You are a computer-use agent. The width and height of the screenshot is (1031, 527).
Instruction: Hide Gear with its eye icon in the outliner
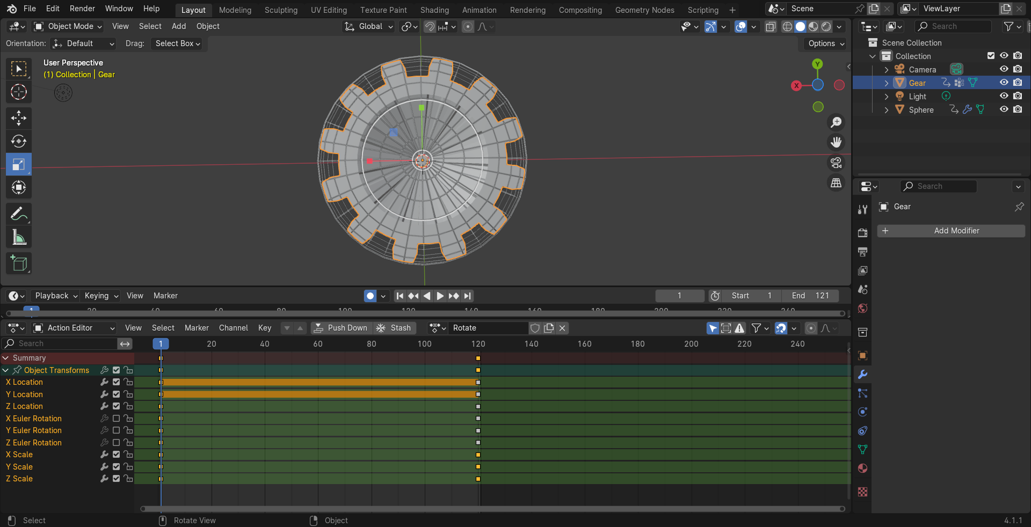click(1004, 83)
